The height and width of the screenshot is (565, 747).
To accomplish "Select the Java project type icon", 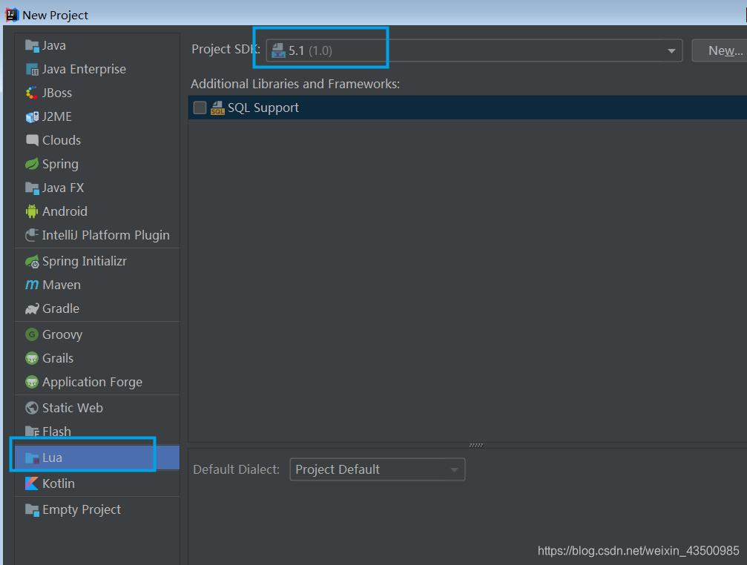I will pyautogui.click(x=32, y=46).
